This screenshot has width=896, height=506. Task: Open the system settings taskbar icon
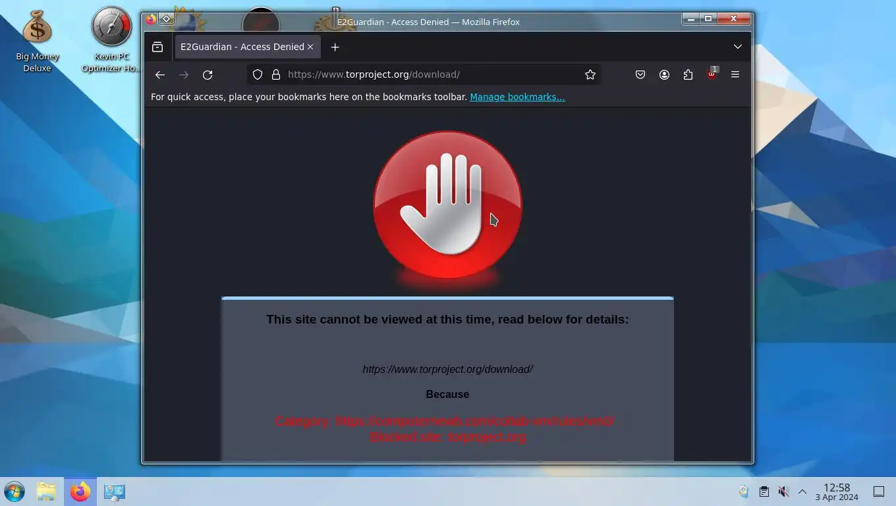pyautogui.click(x=114, y=492)
